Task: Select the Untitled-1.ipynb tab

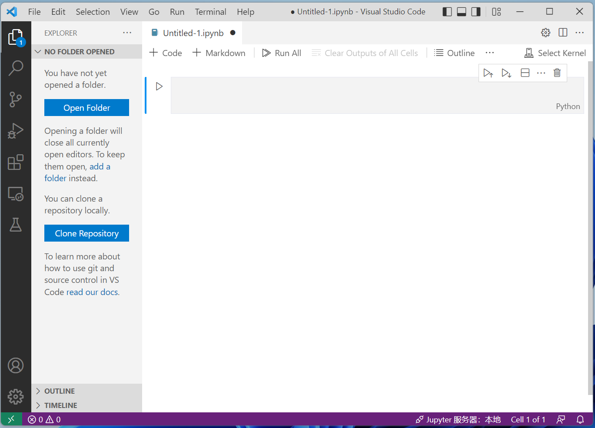Action: coord(193,33)
